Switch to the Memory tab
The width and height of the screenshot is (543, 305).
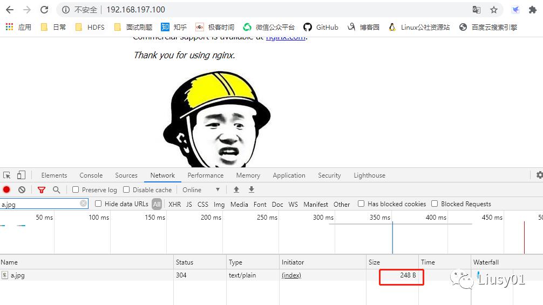tap(248, 175)
